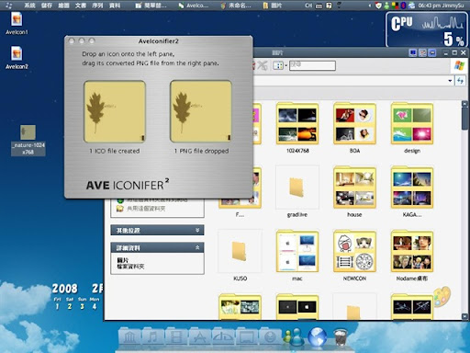Click the CH language indicator
Viewport: 470px width, 353px height.
(x=308, y=6)
